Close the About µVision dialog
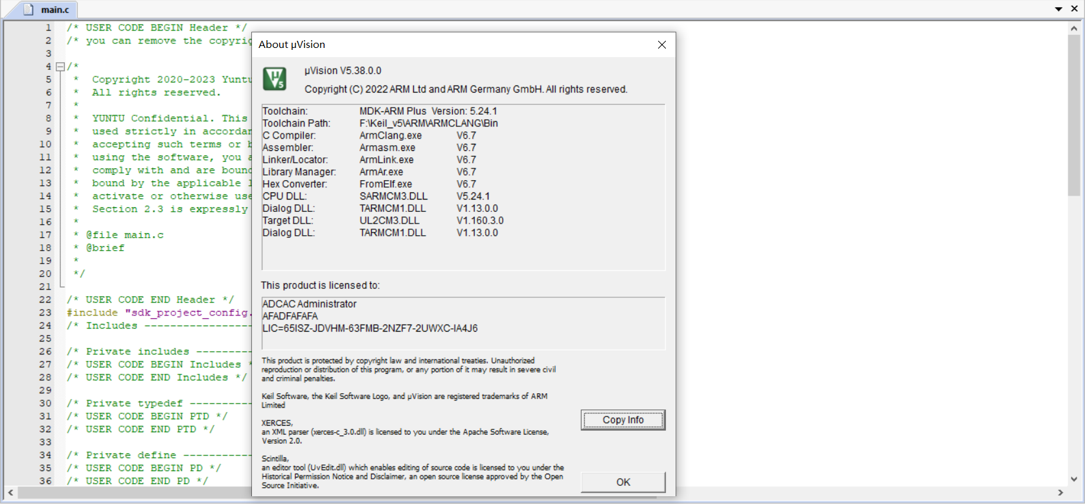 click(661, 45)
